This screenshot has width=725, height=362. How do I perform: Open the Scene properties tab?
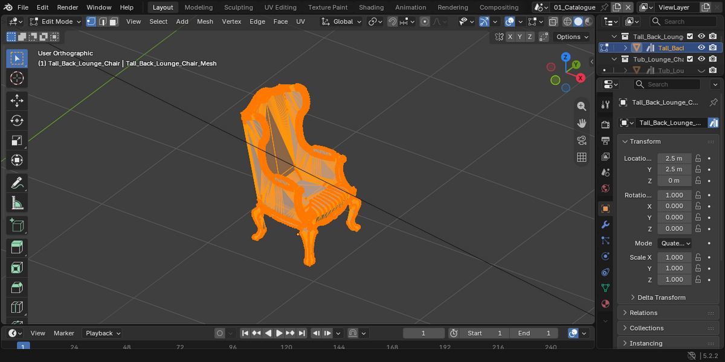[x=605, y=173]
